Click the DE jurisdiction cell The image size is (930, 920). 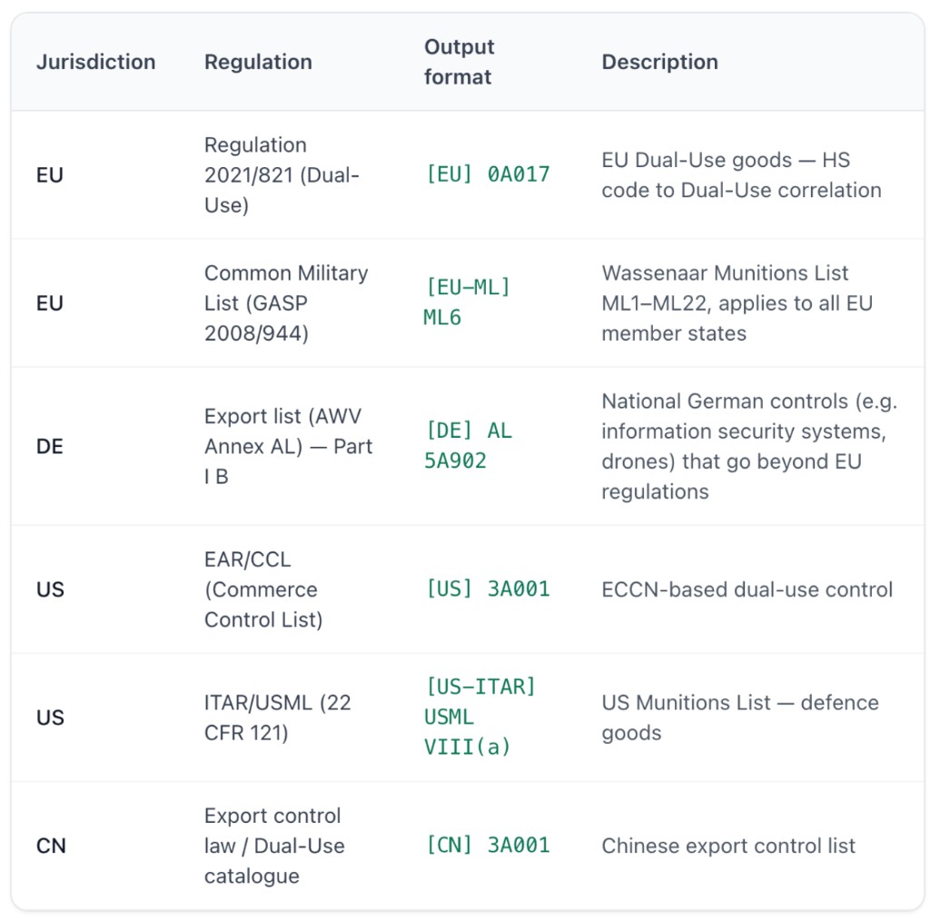pos(50,446)
